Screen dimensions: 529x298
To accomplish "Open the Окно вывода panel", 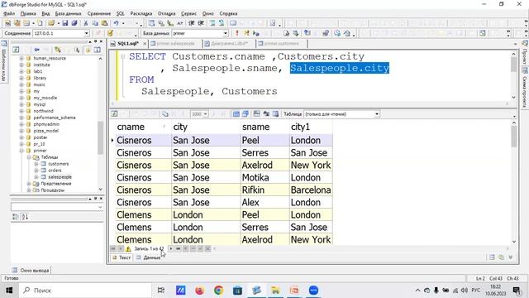I will pyautogui.click(x=31, y=271).
